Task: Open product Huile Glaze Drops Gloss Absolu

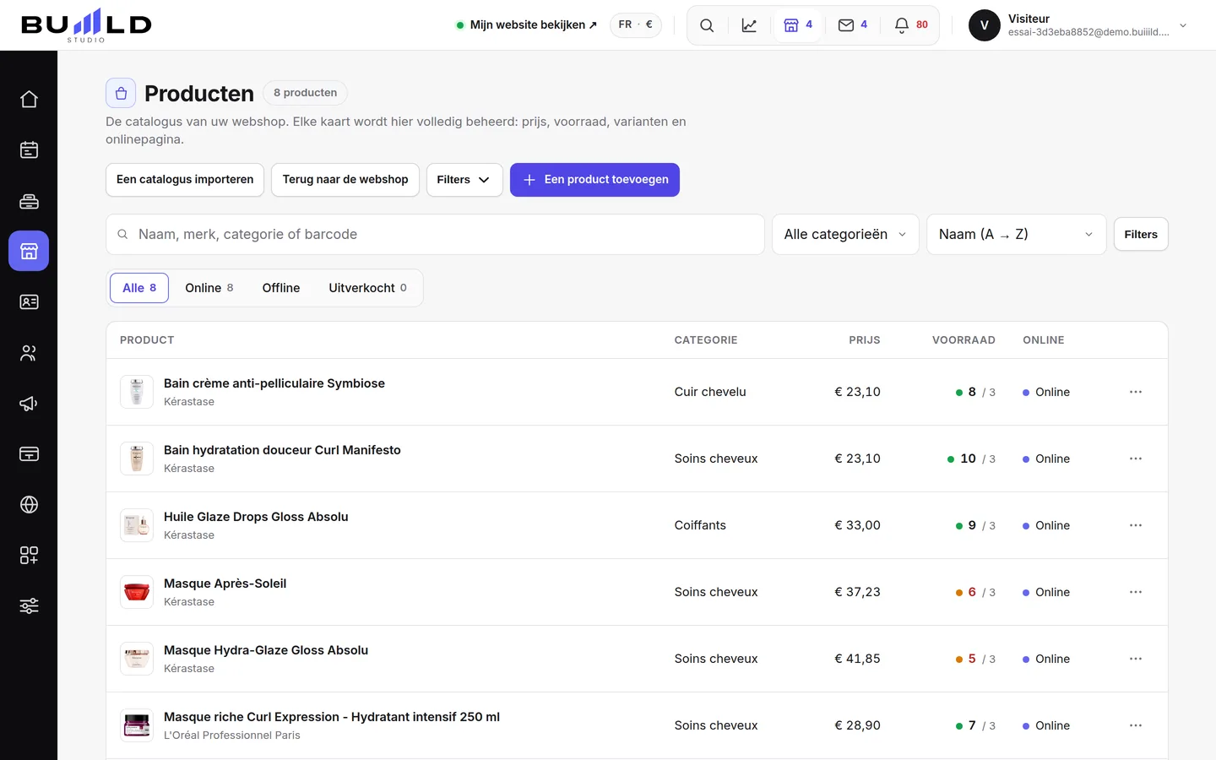Action: coord(256,517)
